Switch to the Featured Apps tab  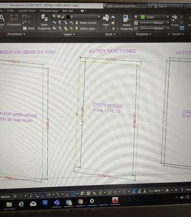(49, 11)
